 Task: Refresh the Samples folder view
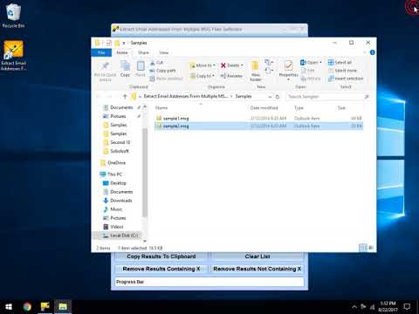(278, 97)
